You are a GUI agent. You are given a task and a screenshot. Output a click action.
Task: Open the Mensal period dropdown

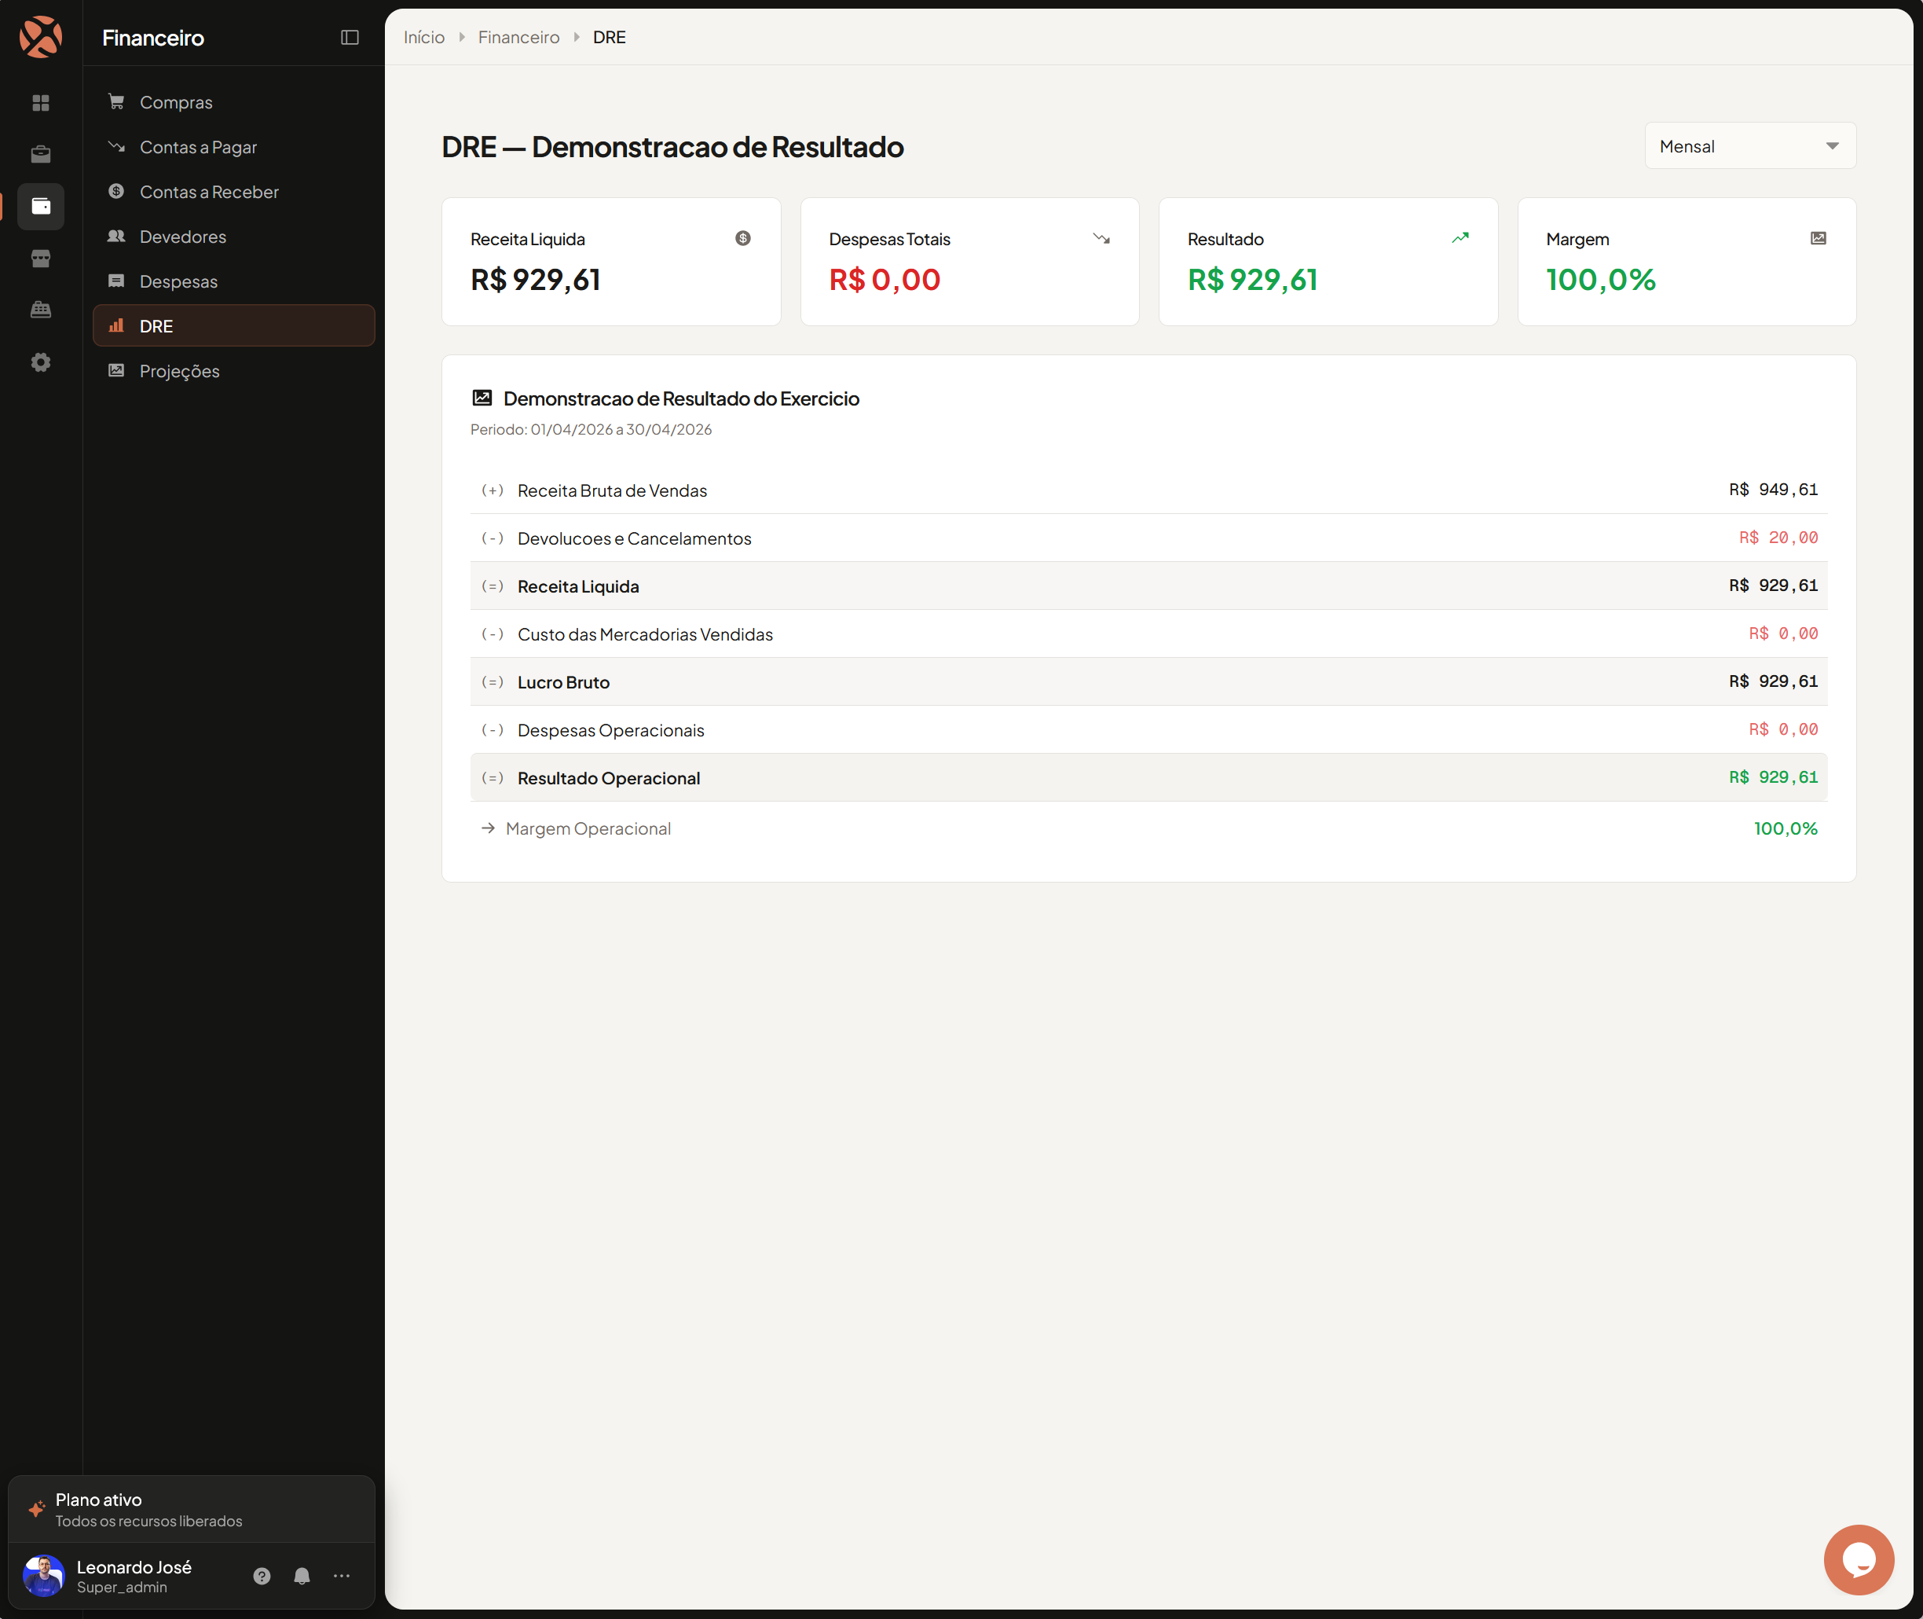(x=1749, y=145)
